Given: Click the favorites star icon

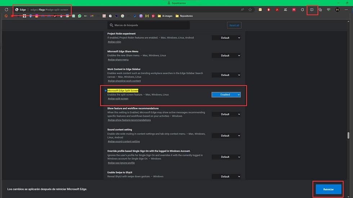Looking at the screenshot, I should [x=250, y=10].
